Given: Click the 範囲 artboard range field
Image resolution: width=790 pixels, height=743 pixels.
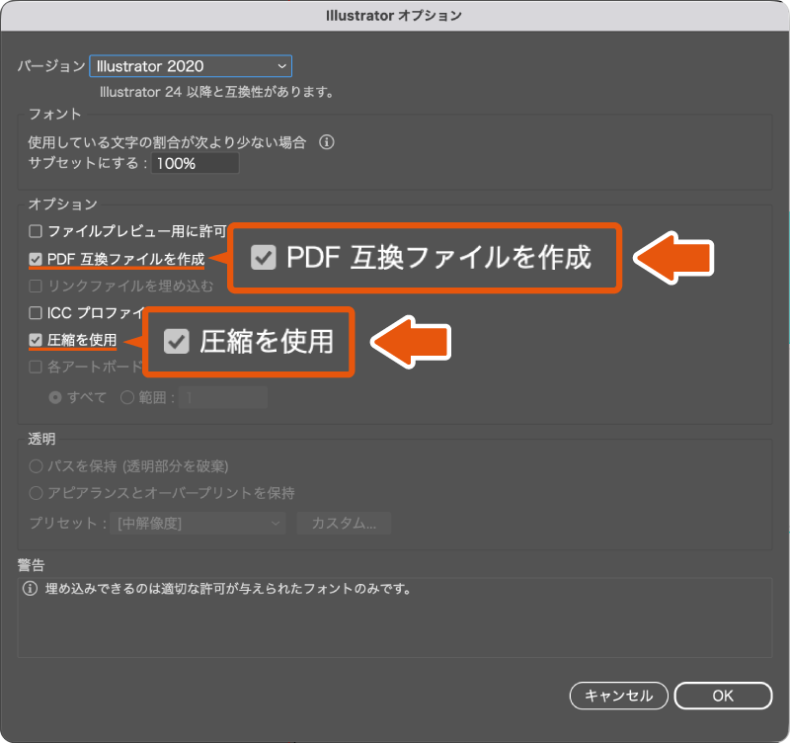Looking at the screenshot, I should pyautogui.click(x=223, y=398).
